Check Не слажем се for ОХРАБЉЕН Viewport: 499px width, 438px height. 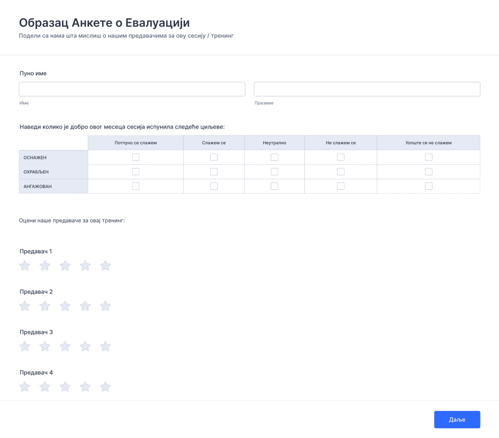point(341,171)
